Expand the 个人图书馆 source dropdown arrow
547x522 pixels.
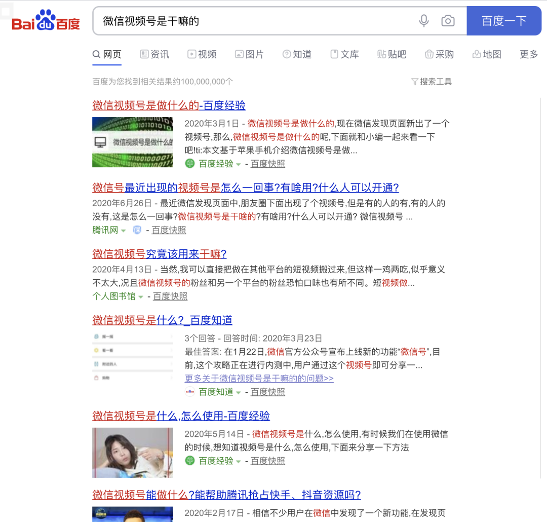click(141, 297)
